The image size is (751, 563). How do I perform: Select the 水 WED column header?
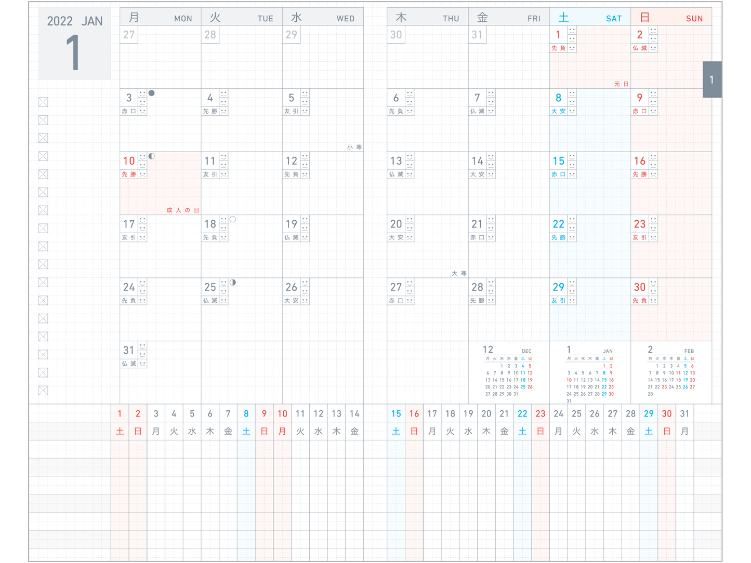pos(323,17)
